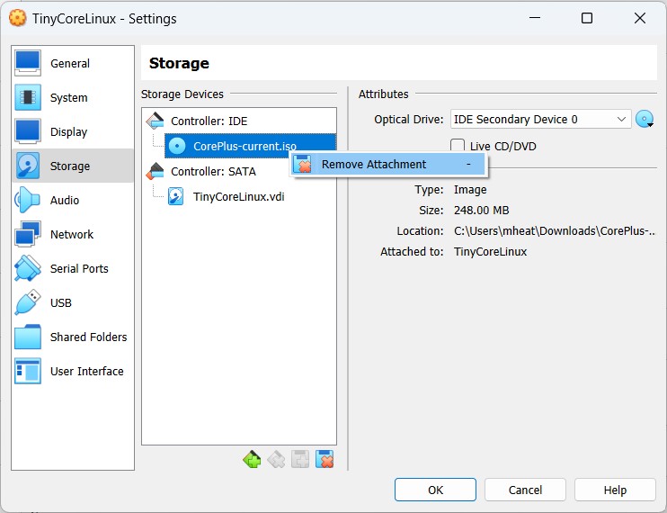This screenshot has width=667, height=513.
Task: Click the add attachment toolbar icon
Action: 300,459
